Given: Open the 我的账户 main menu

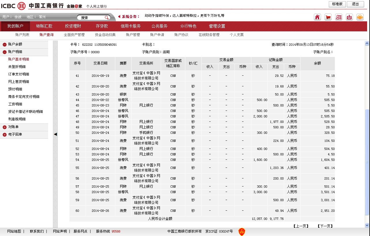Looking at the screenshot, I should pyautogui.click(x=15, y=26).
